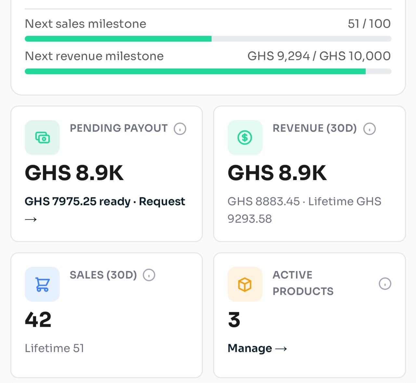Select the orange box products icon
This screenshot has height=383, width=416.
pyautogui.click(x=245, y=284)
